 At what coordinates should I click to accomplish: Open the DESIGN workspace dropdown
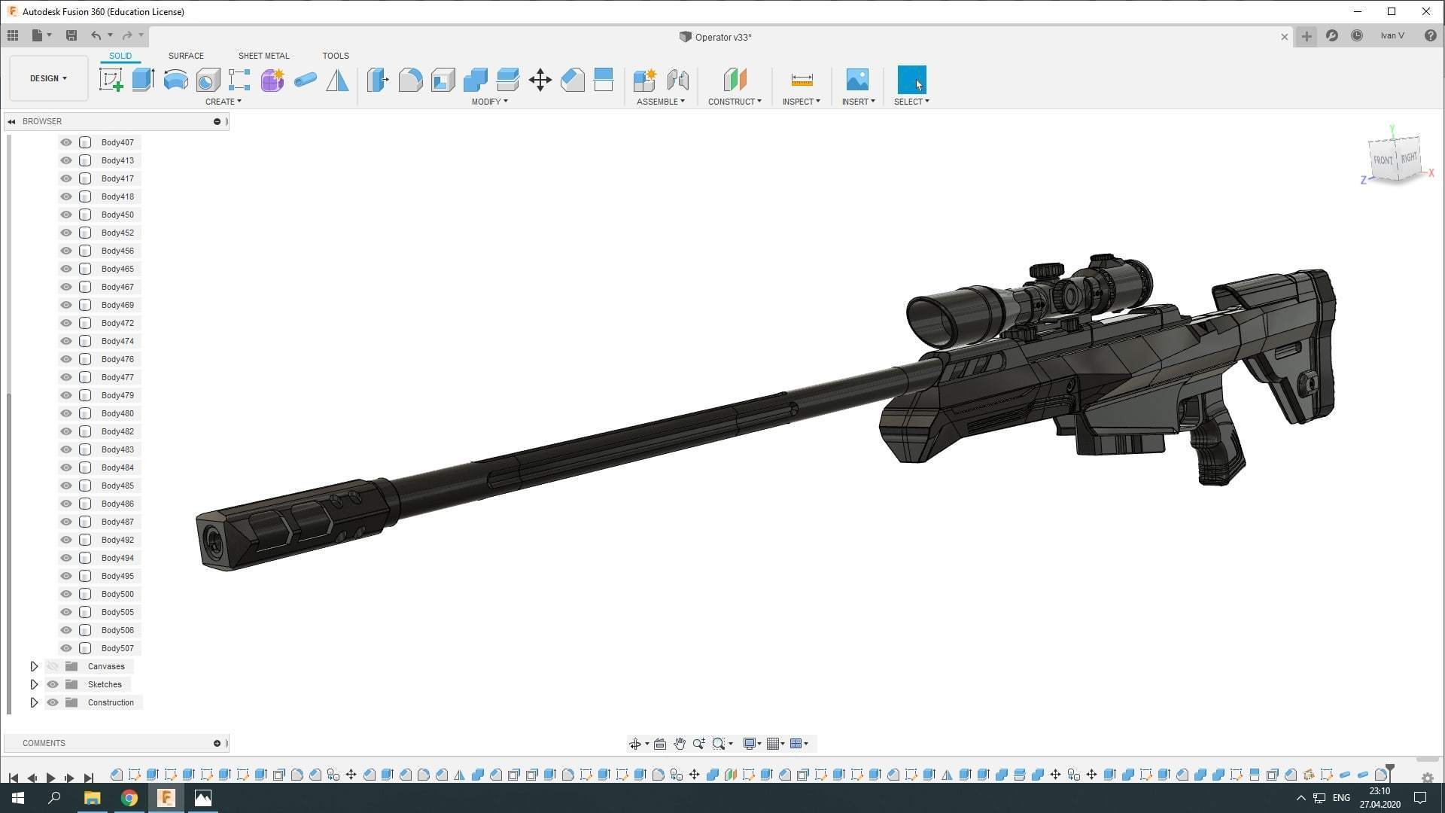coord(48,78)
